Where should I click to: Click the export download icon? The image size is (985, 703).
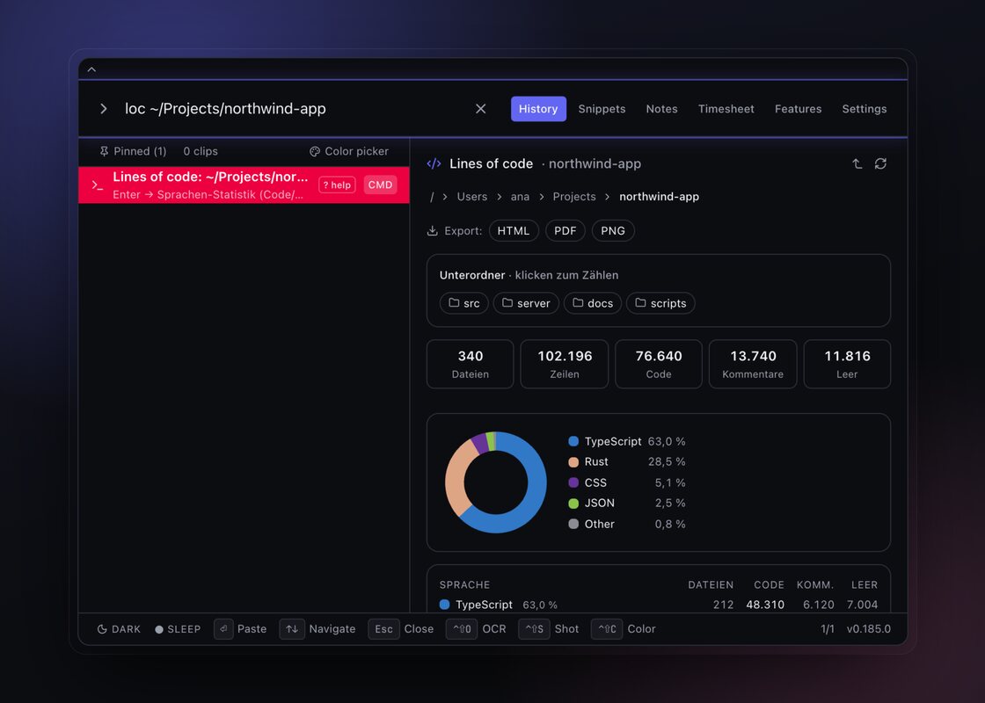pyautogui.click(x=432, y=231)
